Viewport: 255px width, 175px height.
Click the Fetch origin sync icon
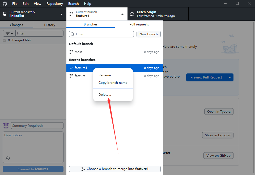click(x=132, y=14)
